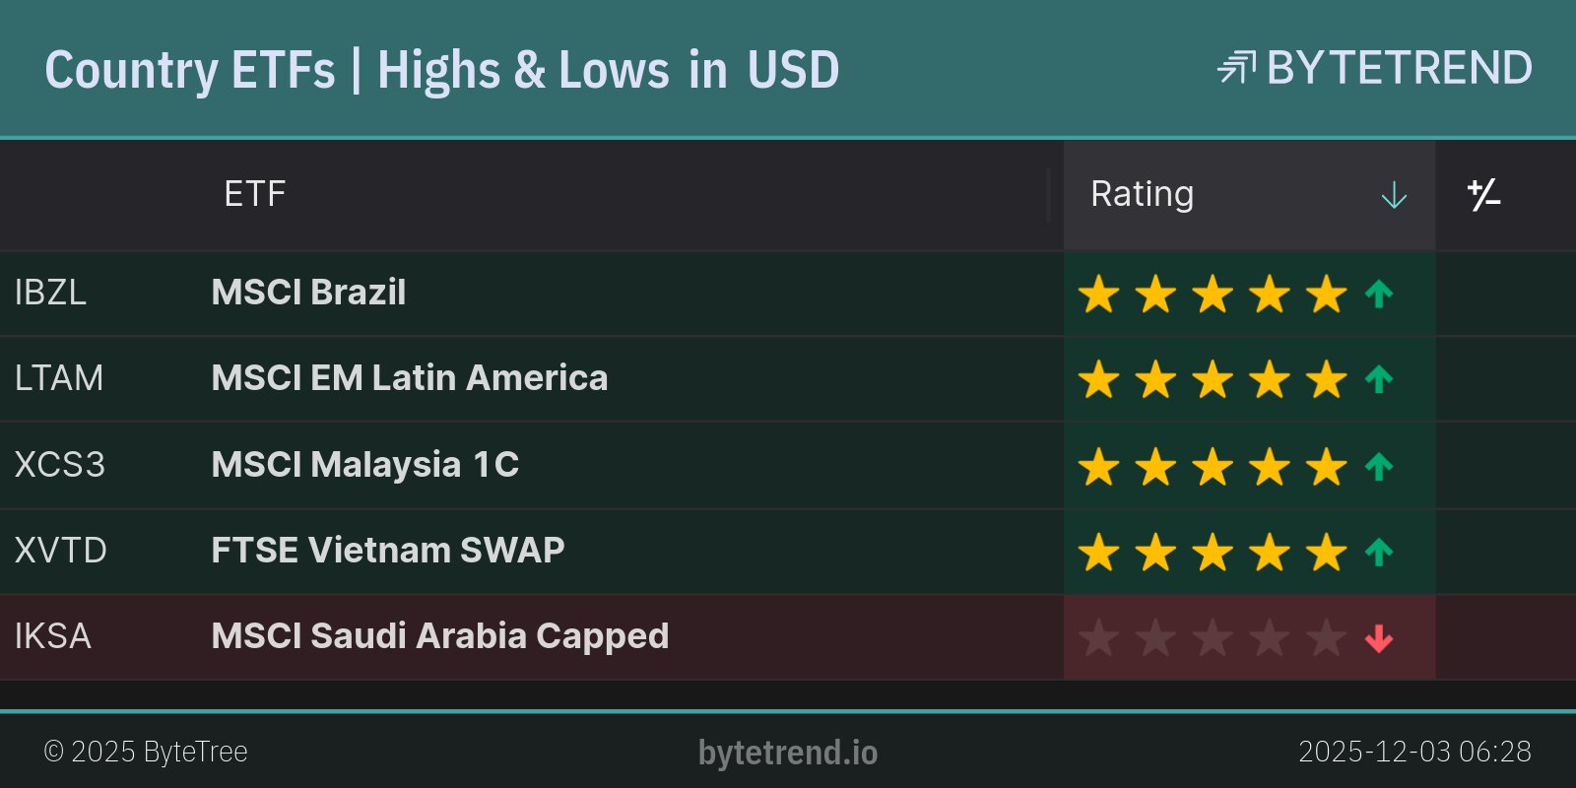The height and width of the screenshot is (788, 1576).
Task: Click the BYTETREND brand name
Action: [x=1399, y=68]
